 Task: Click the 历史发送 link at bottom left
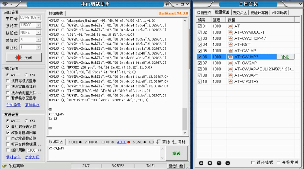[x=32, y=157]
